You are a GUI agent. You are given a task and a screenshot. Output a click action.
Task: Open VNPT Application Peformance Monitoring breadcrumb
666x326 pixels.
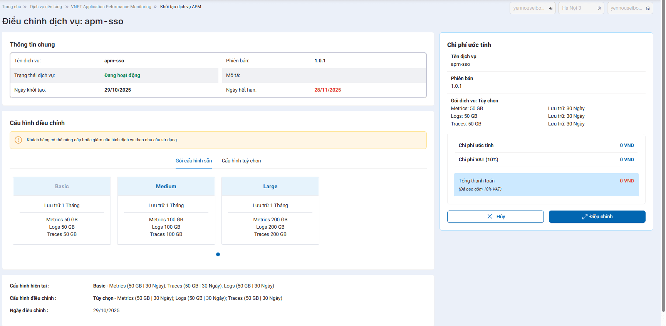click(x=111, y=7)
